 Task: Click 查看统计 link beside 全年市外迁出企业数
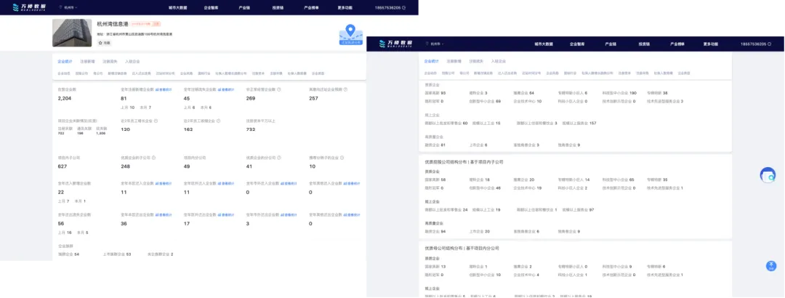point(289,215)
